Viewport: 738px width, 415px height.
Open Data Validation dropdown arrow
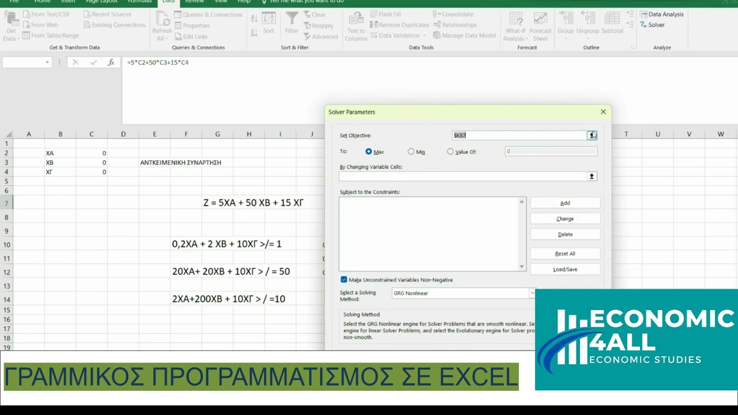424,36
